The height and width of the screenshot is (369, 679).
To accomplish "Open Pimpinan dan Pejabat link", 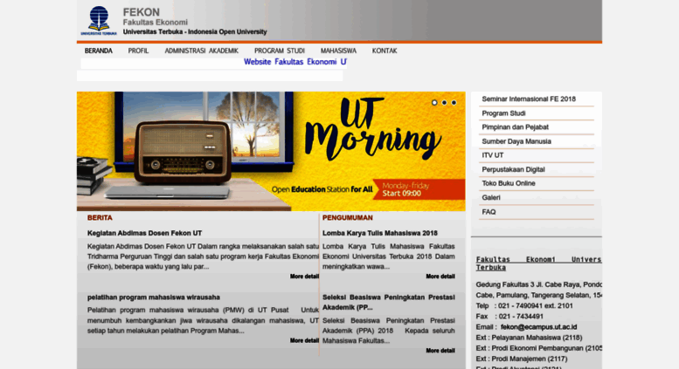I will 516,127.
